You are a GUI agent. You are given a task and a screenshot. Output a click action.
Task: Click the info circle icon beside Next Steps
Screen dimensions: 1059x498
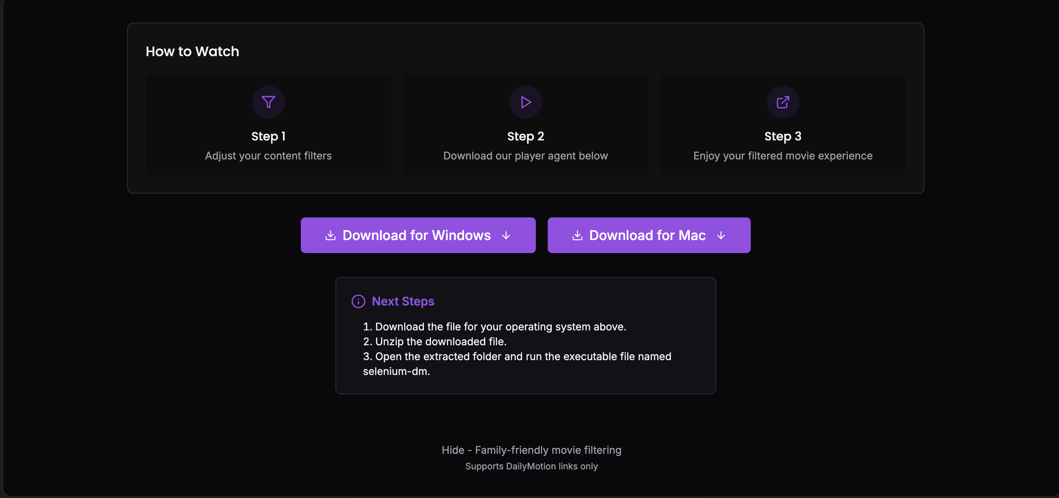(x=358, y=301)
